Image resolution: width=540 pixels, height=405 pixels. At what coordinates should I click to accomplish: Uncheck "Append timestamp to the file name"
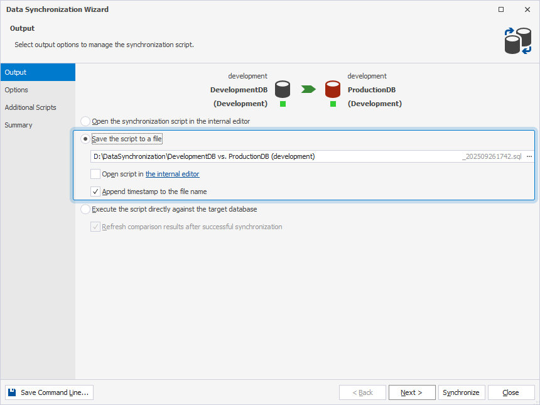(x=95, y=192)
